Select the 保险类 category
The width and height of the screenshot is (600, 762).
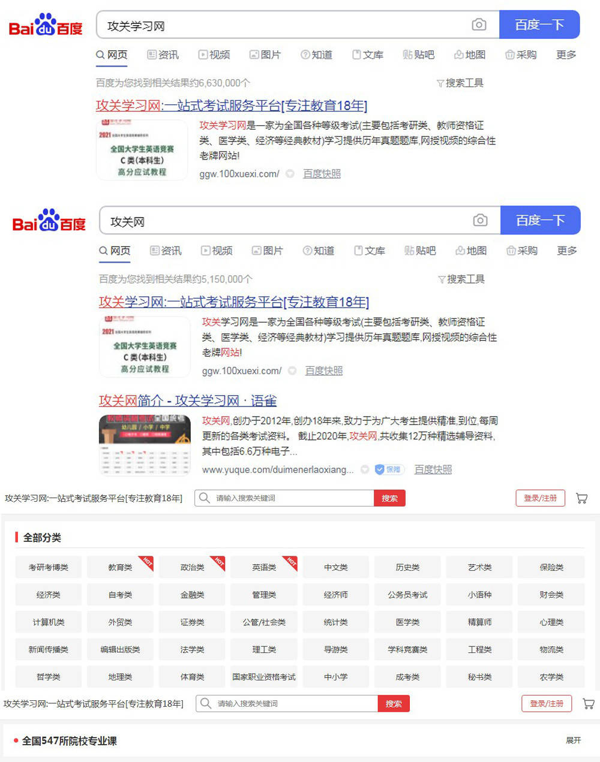[x=551, y=567]
